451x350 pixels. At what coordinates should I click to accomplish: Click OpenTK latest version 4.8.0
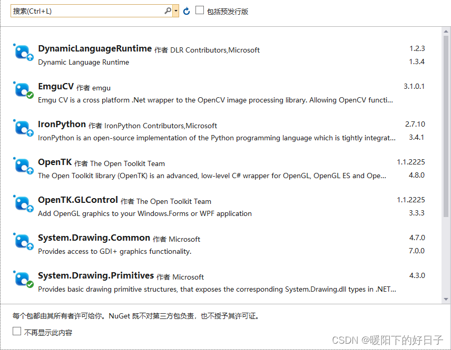click(417, 175)
